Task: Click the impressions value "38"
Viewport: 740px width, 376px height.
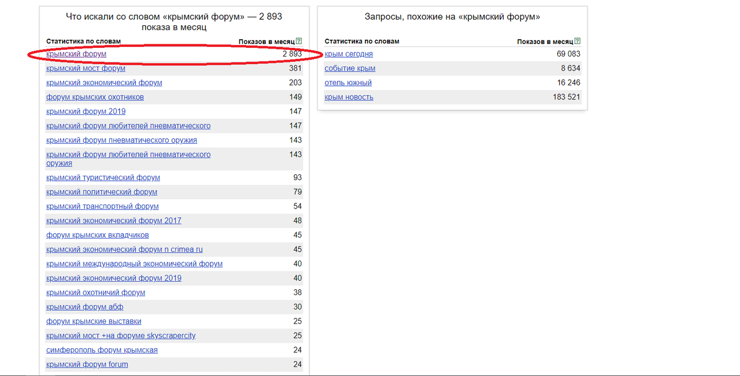Action: pos(298,293)
